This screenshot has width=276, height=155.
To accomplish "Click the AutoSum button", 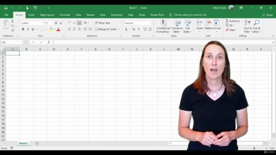I will pyautogui.click(x=233, y=21).
